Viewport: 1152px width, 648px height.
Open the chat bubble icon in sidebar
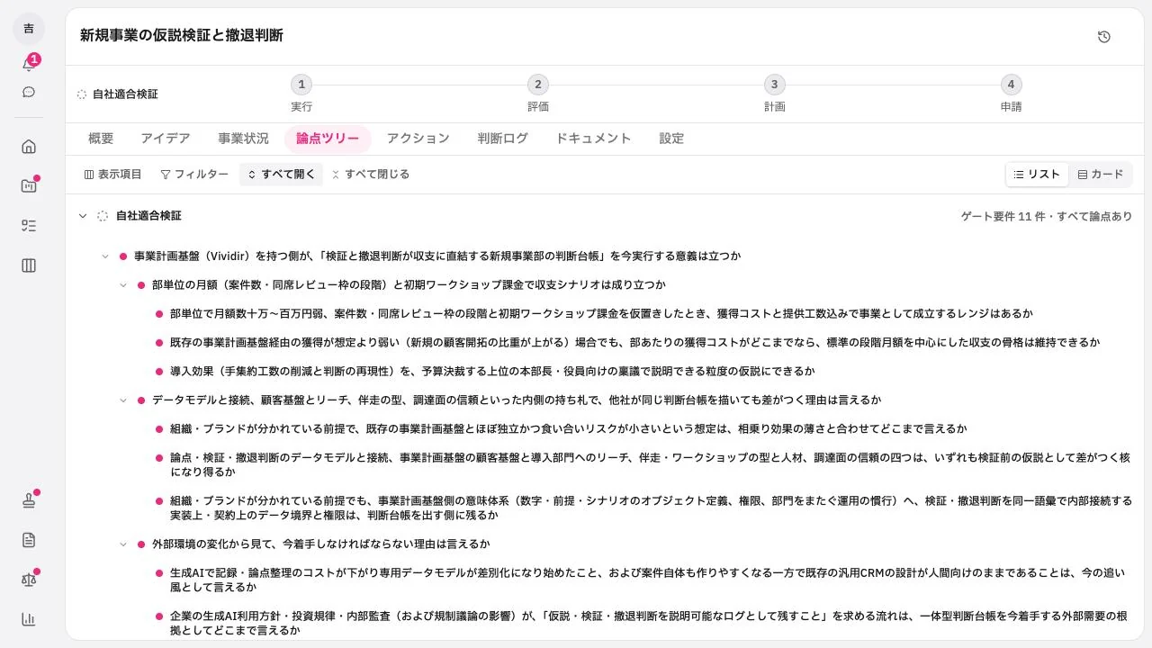point(29,92)
